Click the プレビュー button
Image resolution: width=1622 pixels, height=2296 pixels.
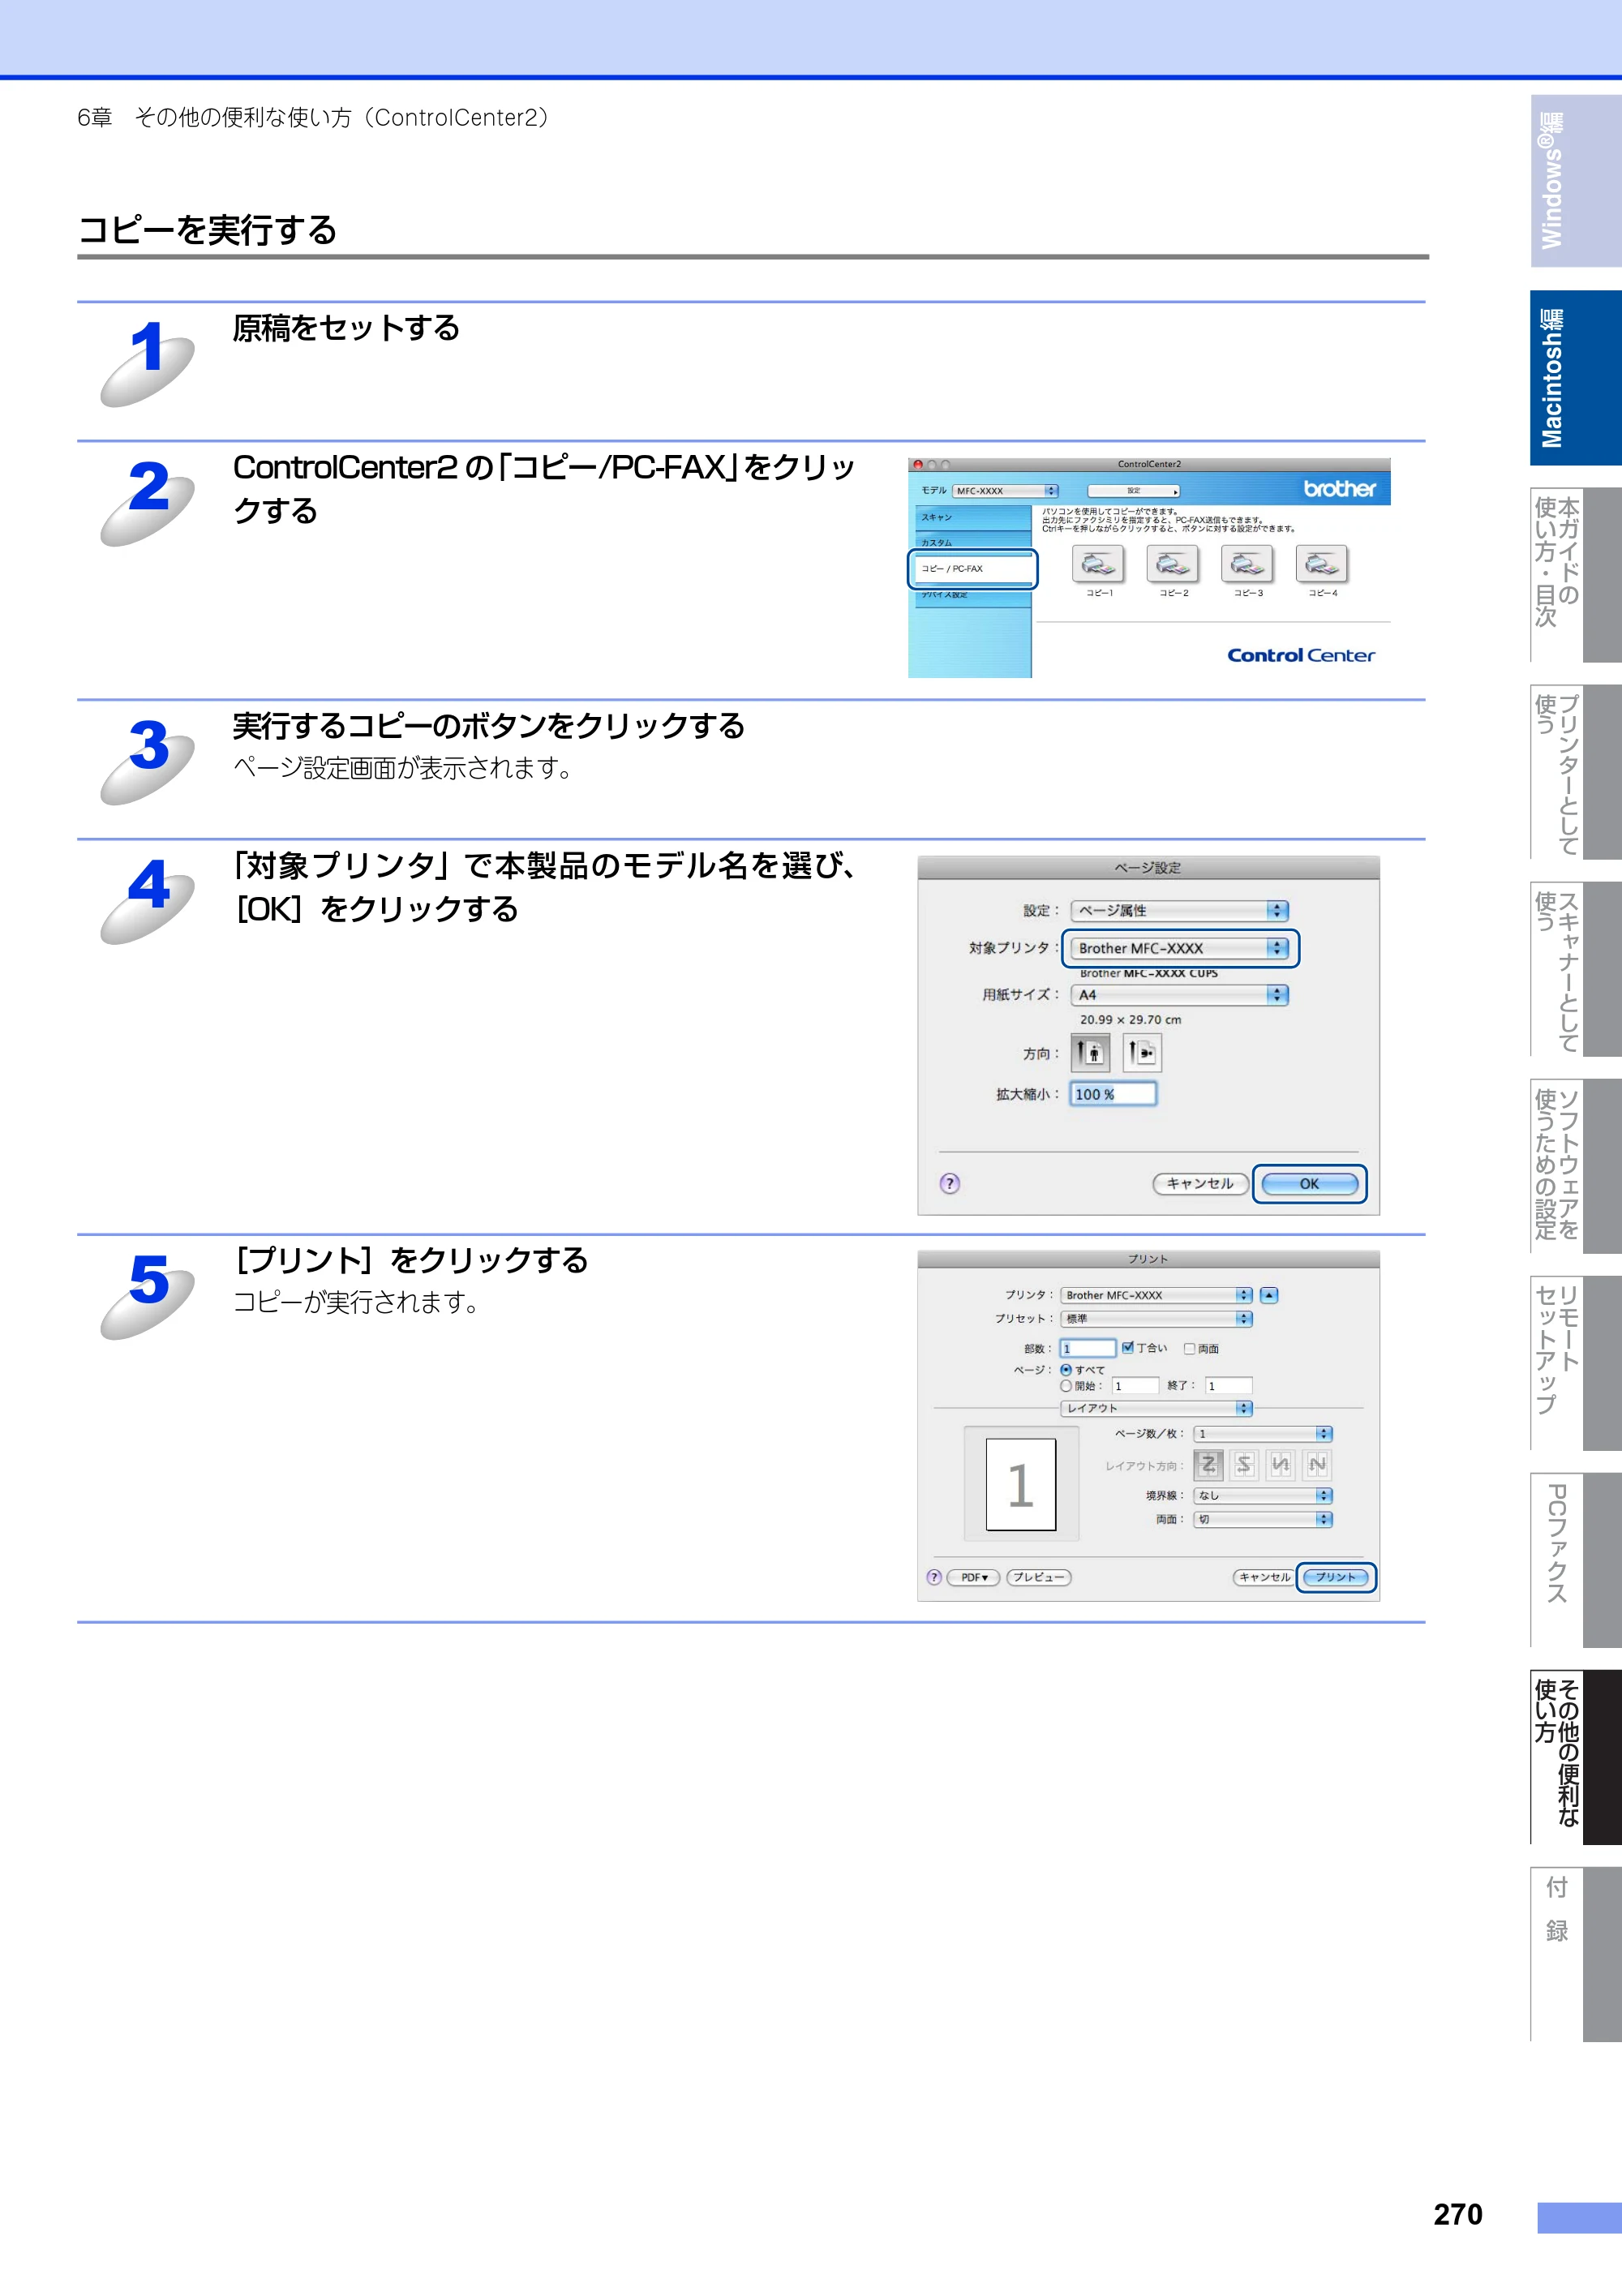tap(1038, 1577)
